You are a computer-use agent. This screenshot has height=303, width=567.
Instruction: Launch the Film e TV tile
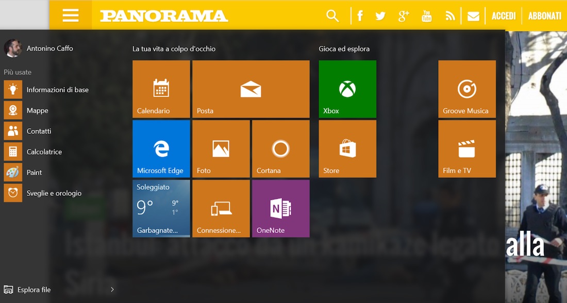click(466, 149)
